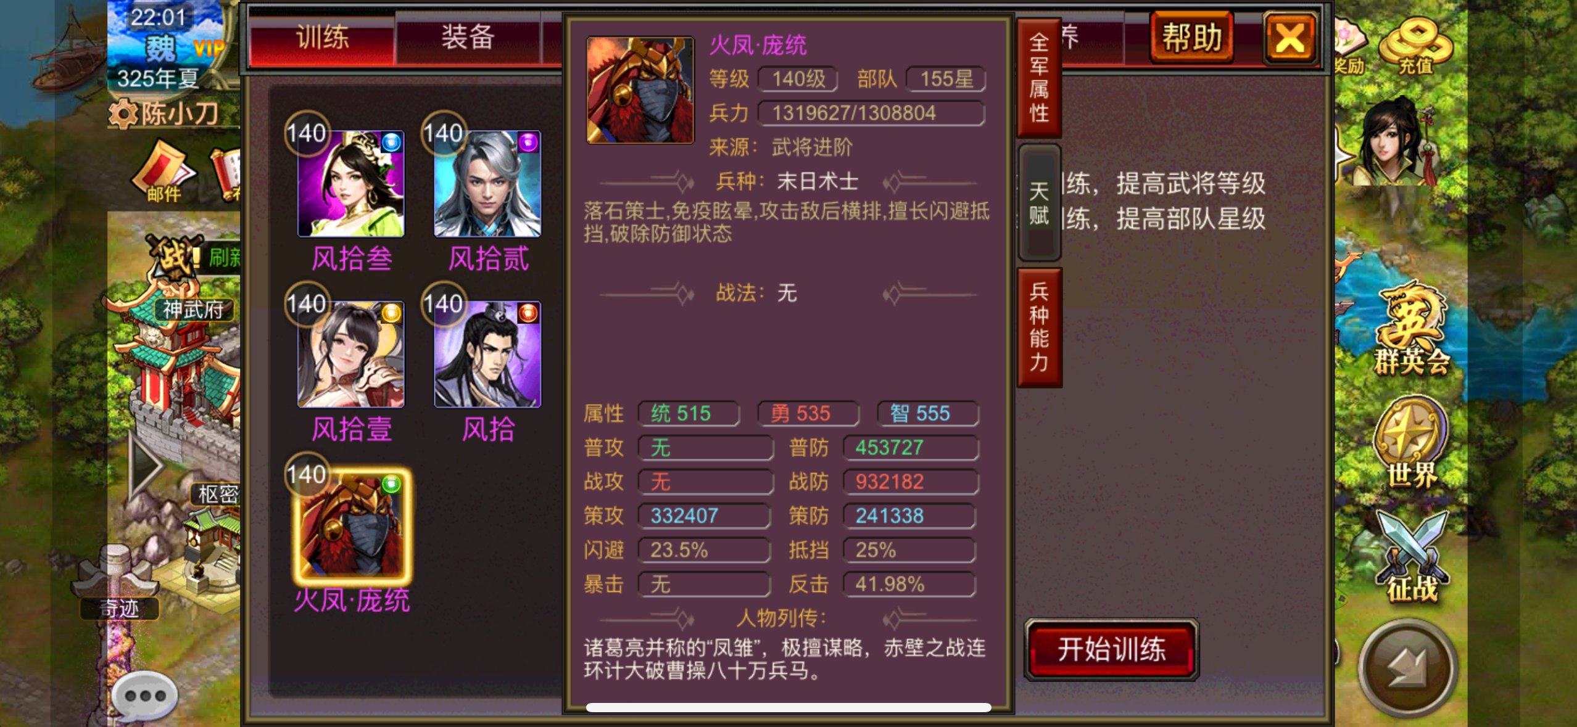Open the 群英会 dragon icon
The image size is (1577, 727).
pyautogui.click(x=1412, y=328)
